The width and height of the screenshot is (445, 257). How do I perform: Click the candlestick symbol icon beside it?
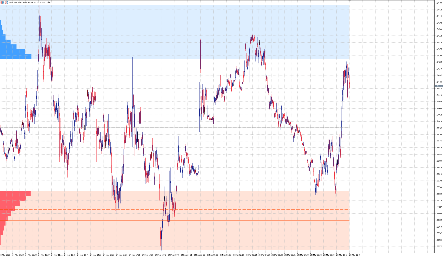[x=7, y=2]
